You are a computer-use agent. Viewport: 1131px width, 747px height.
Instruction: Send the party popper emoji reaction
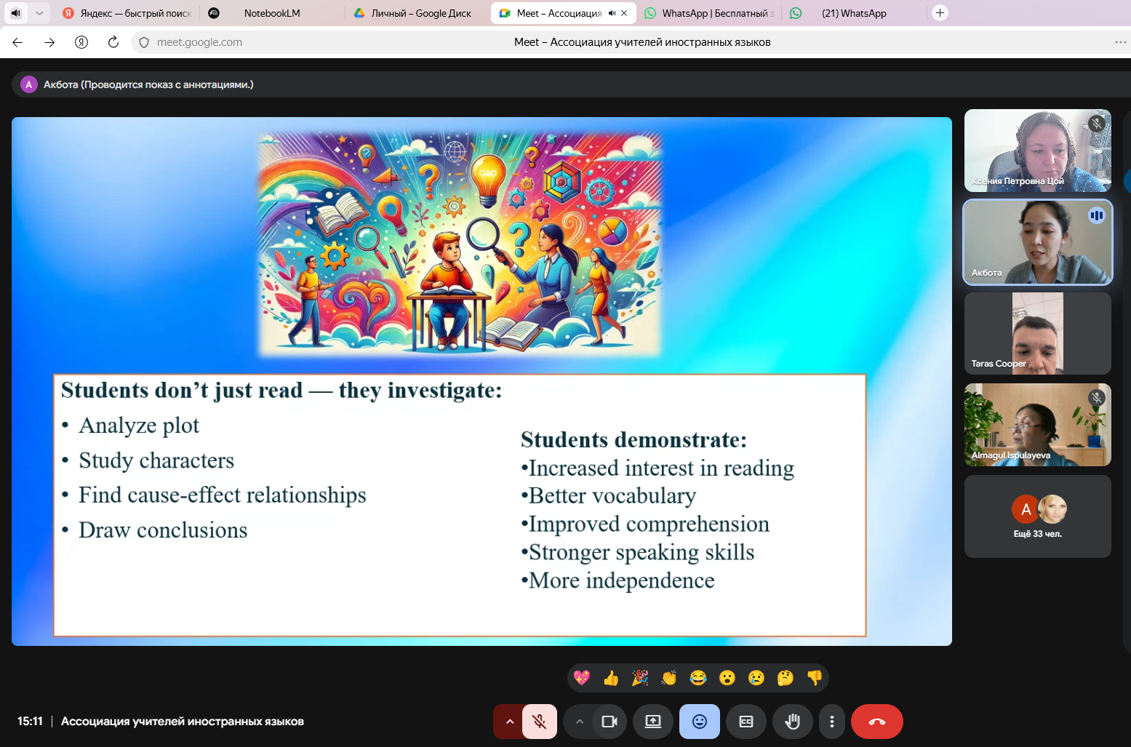point(640,678)
